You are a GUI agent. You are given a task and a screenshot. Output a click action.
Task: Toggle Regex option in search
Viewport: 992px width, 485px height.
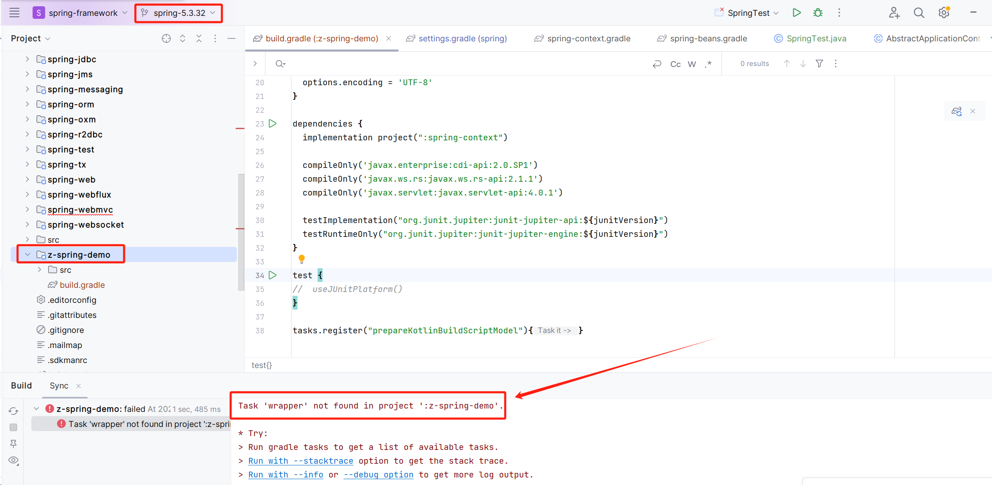pos(708,64)
